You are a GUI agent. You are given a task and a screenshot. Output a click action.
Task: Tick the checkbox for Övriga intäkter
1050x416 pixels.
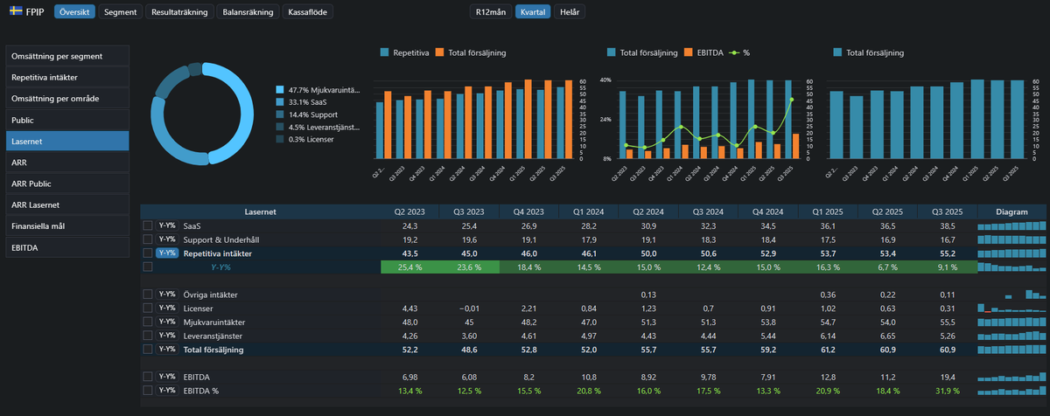click(x=147, y=295)
